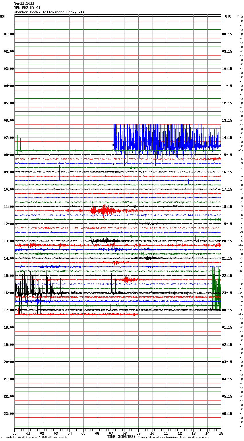Select the 14:00 MST time label
The image size is (244, 441).
coord(9,258)
